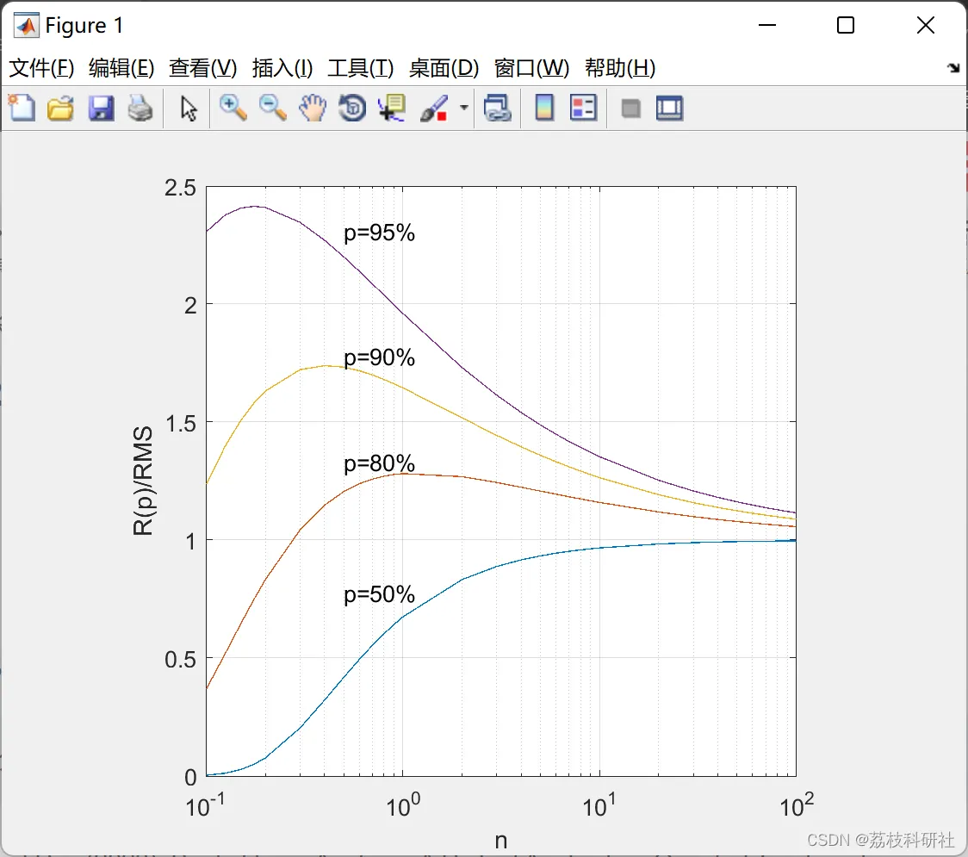968x857 pixels.
Task: Click the Show Plot Tools icon
Action: [669, 109]
